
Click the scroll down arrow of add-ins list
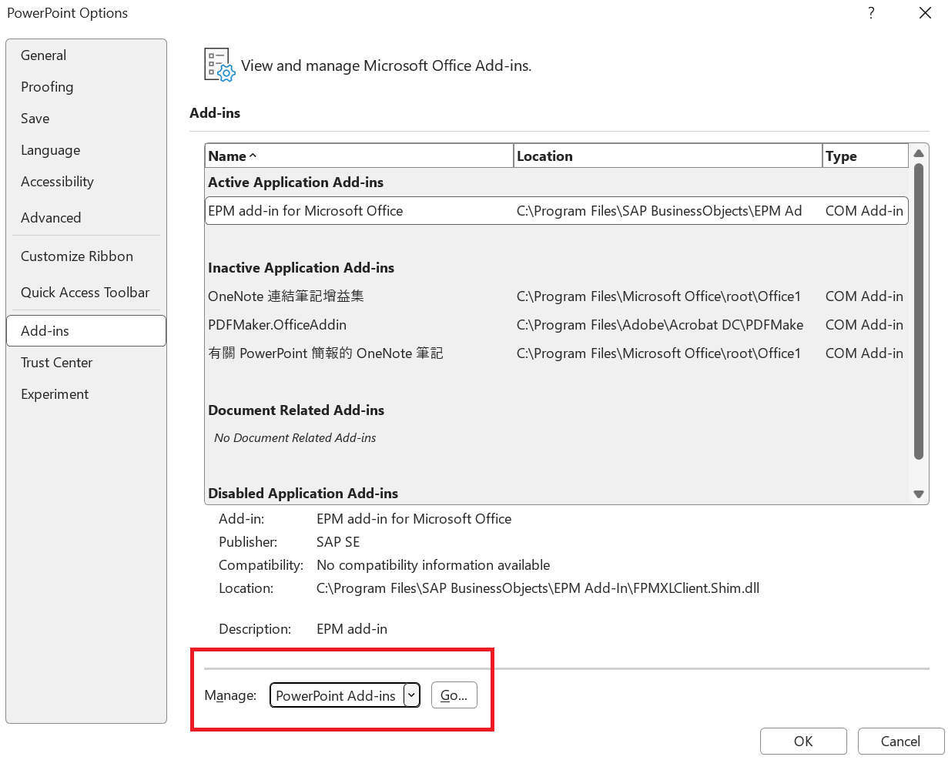pyautogui.click(x=919, y=494)
